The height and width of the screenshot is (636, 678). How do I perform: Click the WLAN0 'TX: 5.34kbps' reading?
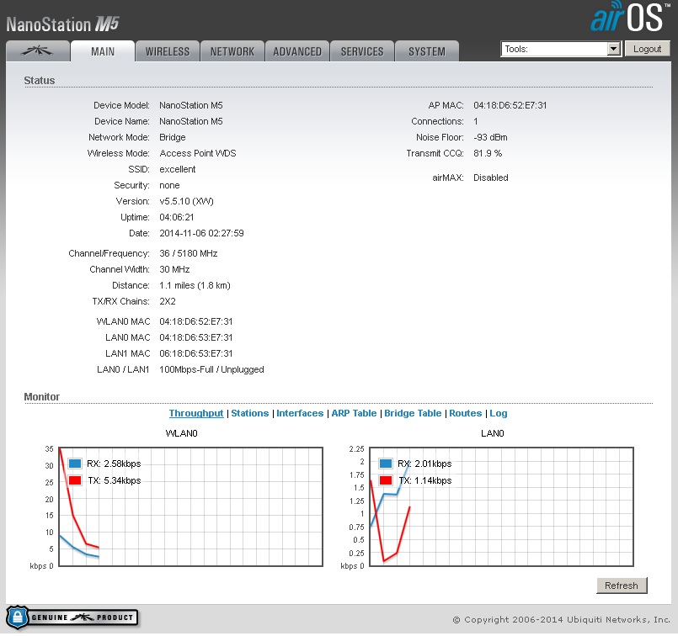(115, 480)
